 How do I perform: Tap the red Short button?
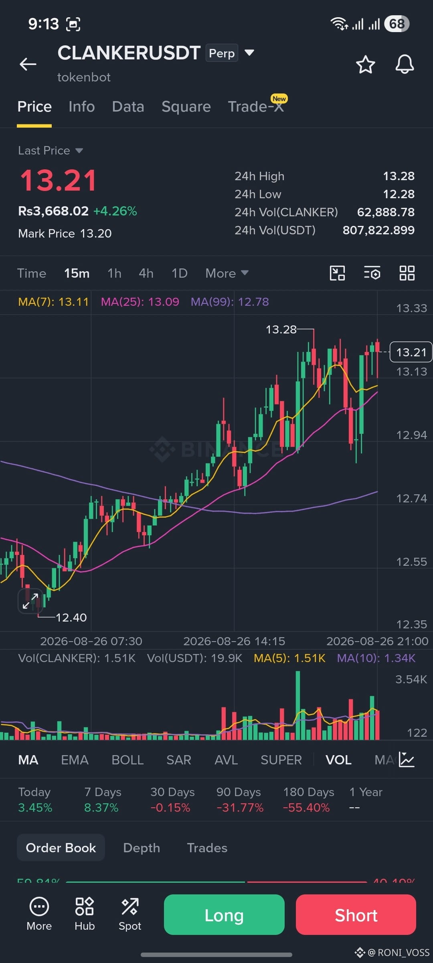pyautogui.click(x=356, y=914)
